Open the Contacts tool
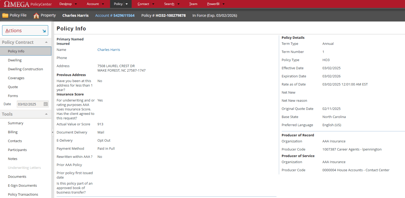Viewport: 405px width, 198px height. [15, 141]
